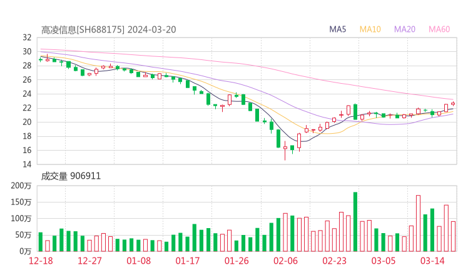Click the 32 price axis label

[27, 37]
